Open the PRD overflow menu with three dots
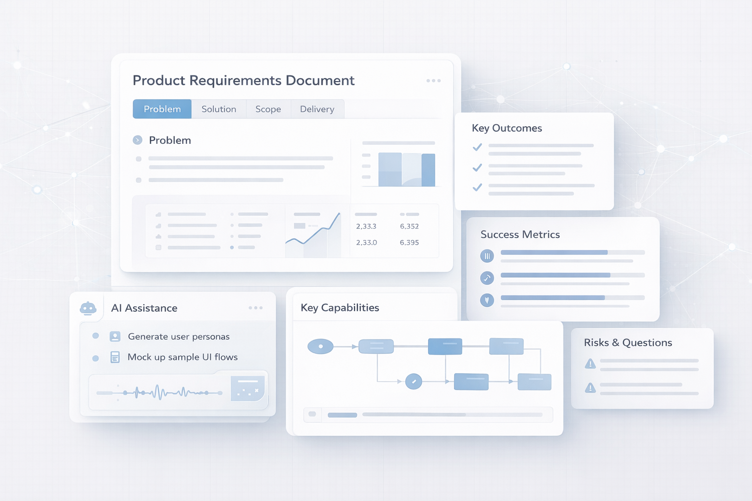The image size is (752, 501). click(x=433, y=80)
